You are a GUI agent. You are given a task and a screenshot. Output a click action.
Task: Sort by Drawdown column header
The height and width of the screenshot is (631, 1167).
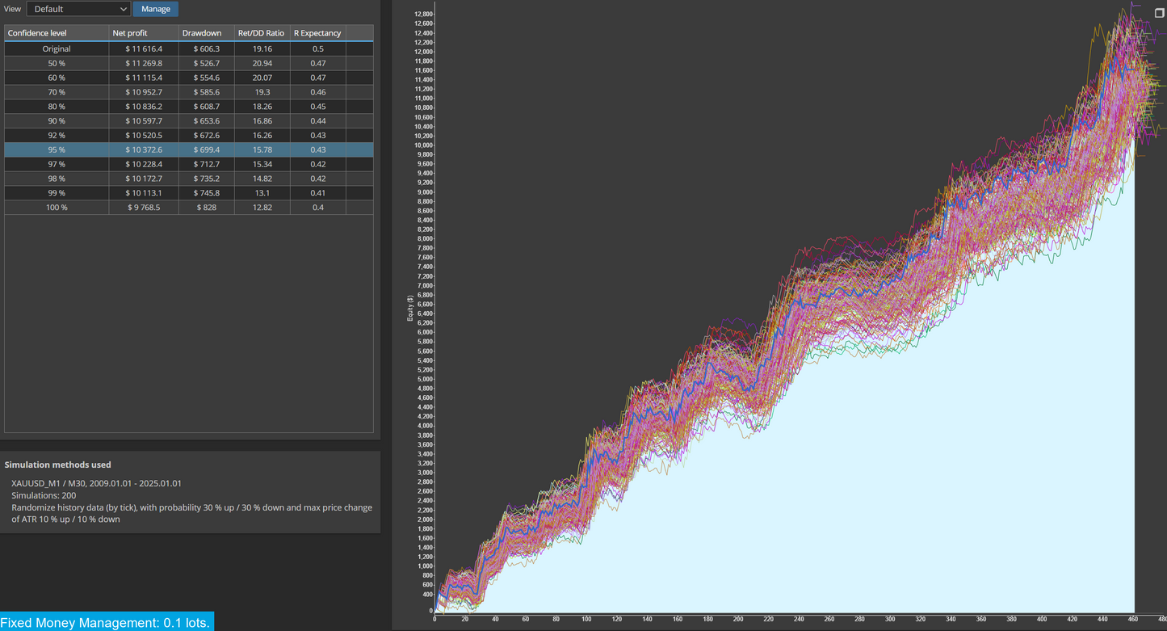(207, 33)
